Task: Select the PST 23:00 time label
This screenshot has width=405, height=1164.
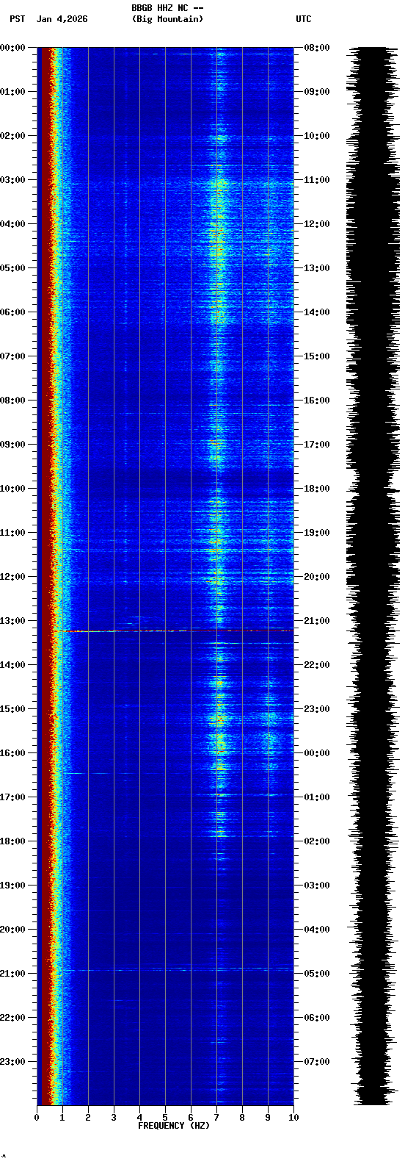Action: 13,1062
